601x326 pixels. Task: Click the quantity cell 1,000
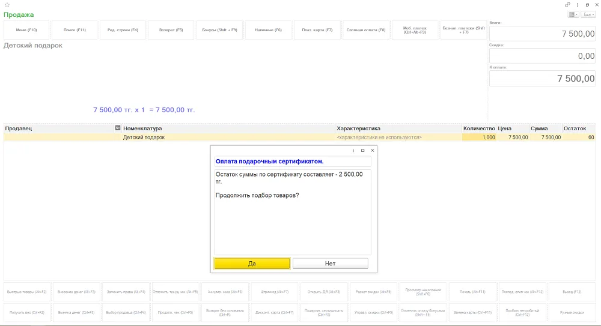point(479,137)
